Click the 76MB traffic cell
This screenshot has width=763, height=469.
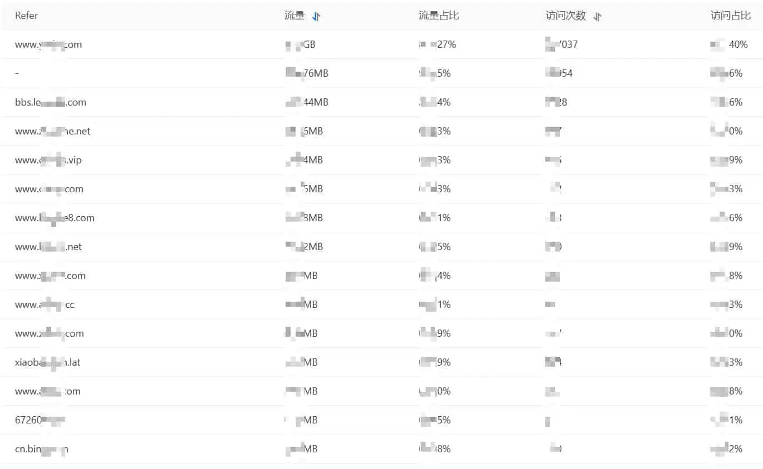pyautogui.click(x=306, y=73)
